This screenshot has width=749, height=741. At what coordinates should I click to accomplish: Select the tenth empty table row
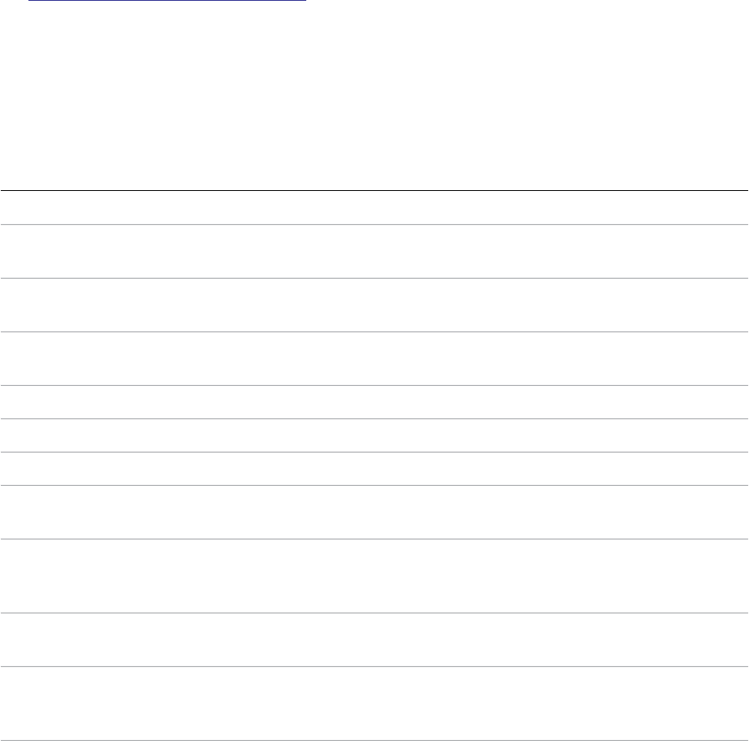(374, 639)
